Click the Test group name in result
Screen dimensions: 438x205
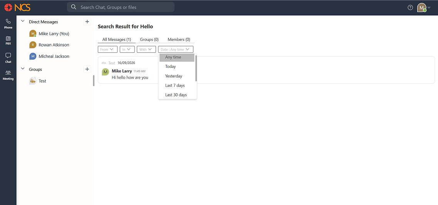coord(112,63)
